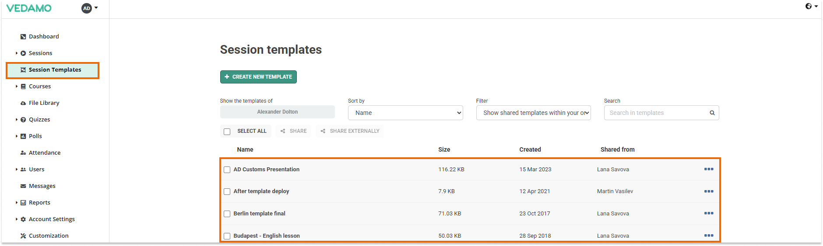The image size is (823, 246).
Task: Tick checkbox for Berlin template final
Action: 227,214
